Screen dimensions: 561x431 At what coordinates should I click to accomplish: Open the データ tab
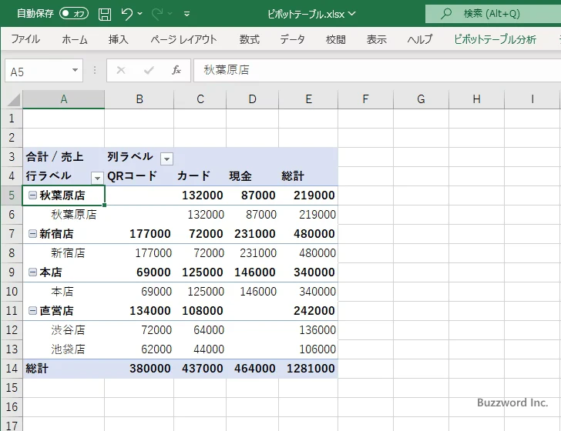coord(292,39)
